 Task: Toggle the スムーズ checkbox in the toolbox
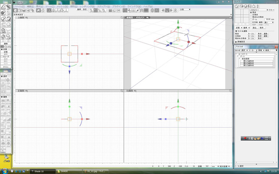tap(2, 57)
